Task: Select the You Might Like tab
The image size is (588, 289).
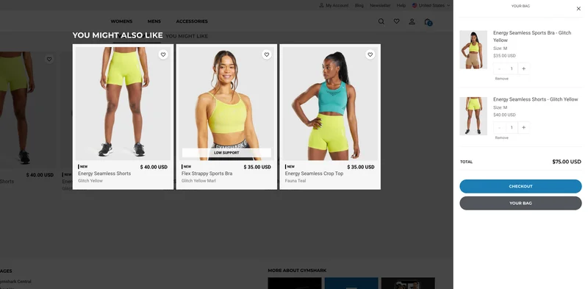Action: tap(187, 37)
